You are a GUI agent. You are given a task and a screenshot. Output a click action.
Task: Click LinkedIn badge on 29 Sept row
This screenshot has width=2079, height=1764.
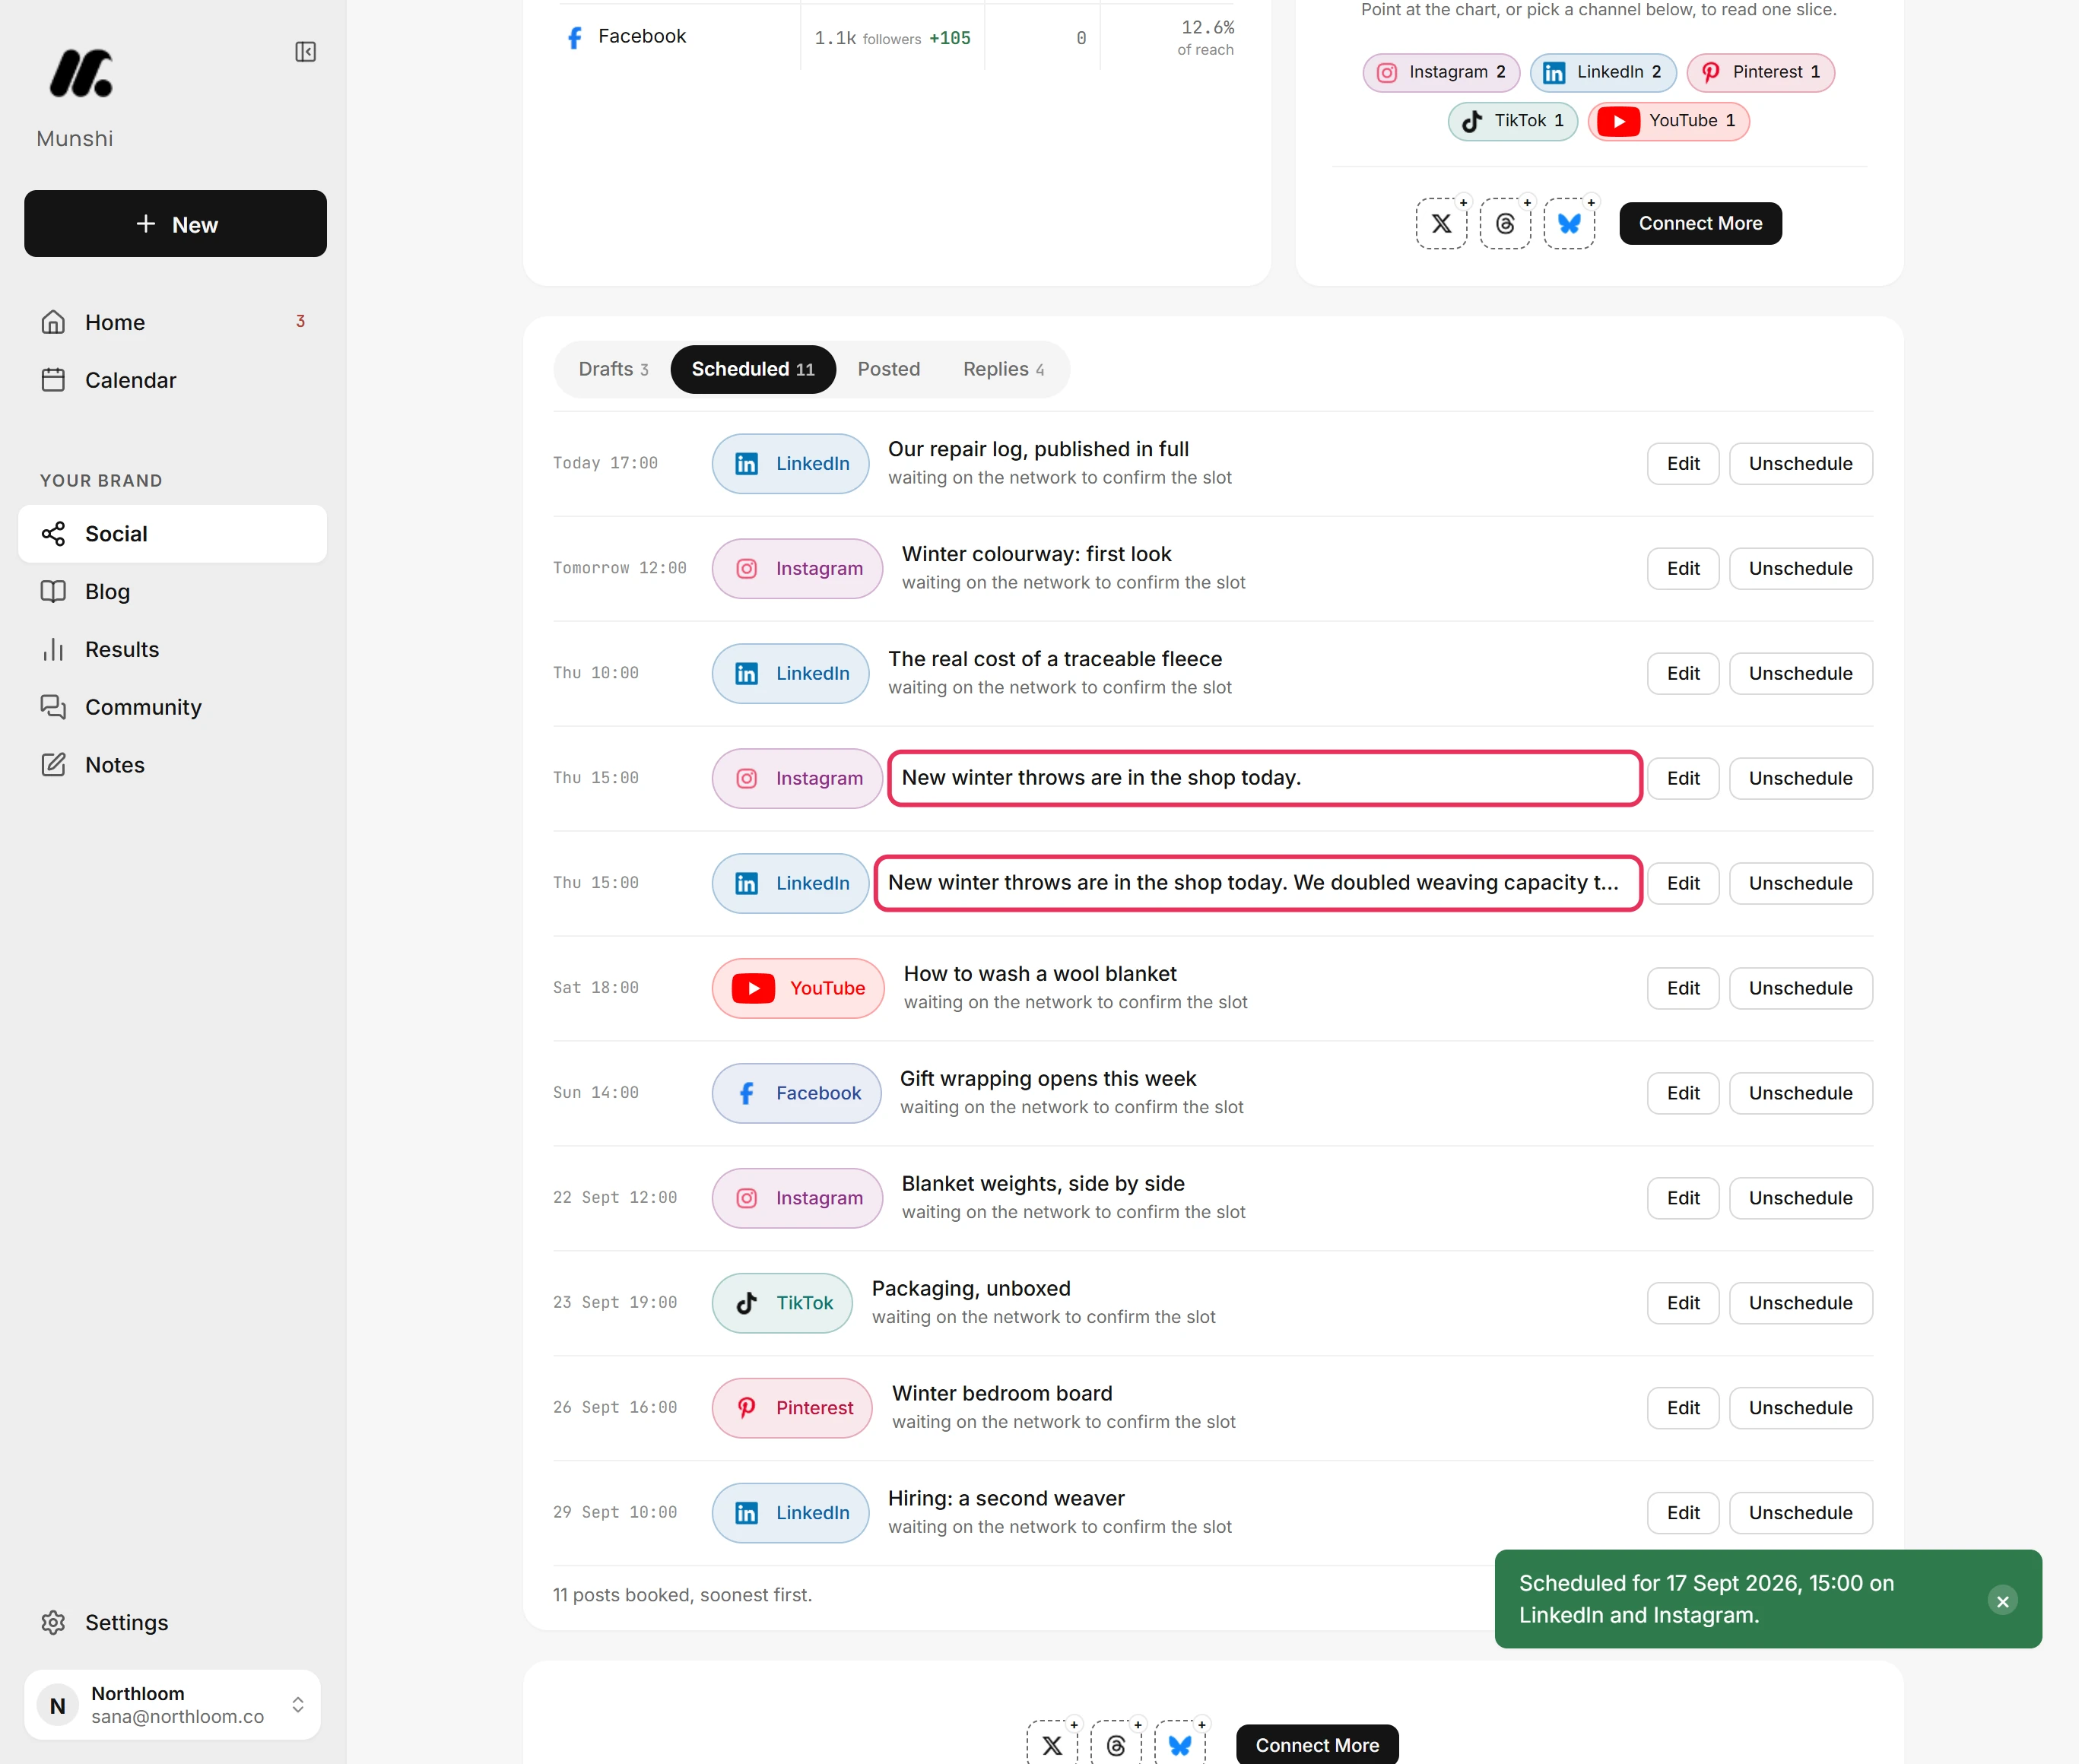click(790, 1513)
